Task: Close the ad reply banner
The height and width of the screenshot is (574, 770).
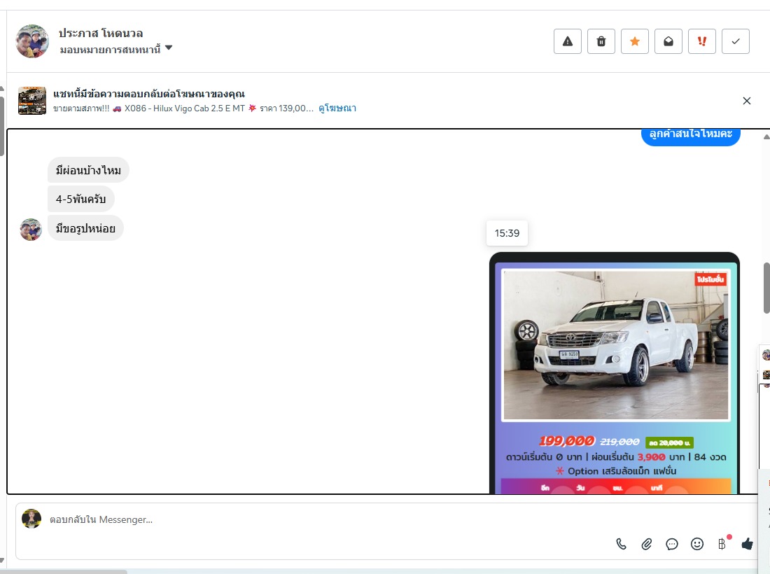Action: [x=747, y=101]
